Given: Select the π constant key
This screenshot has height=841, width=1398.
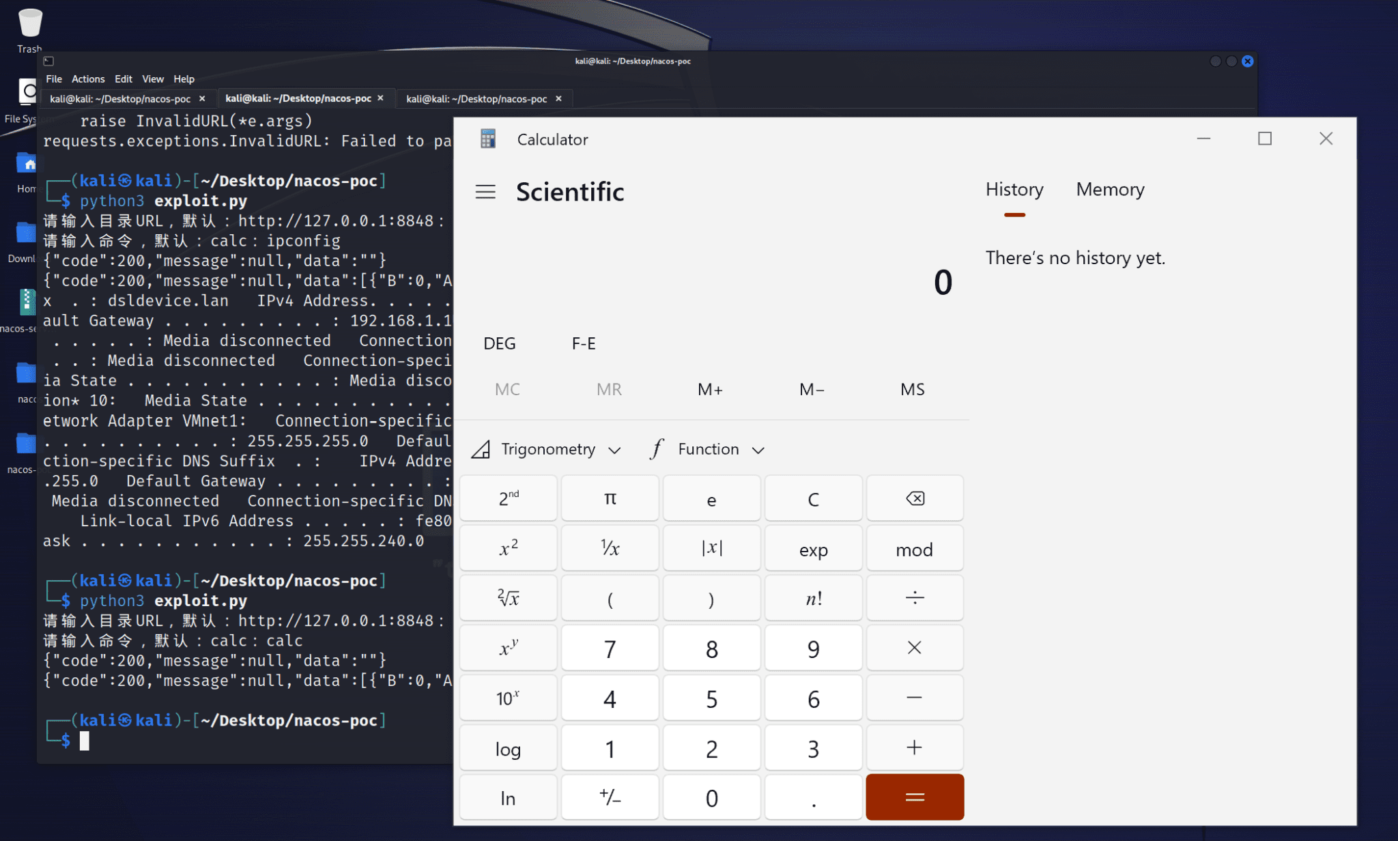Looking at the screenshot, I should 609,498.
